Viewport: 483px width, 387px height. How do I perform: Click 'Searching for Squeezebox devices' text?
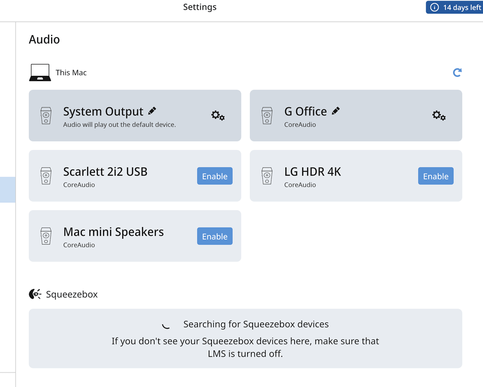256,324
